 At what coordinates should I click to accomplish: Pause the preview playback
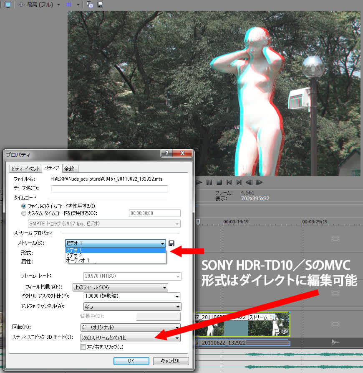click(x=209, y=182)
